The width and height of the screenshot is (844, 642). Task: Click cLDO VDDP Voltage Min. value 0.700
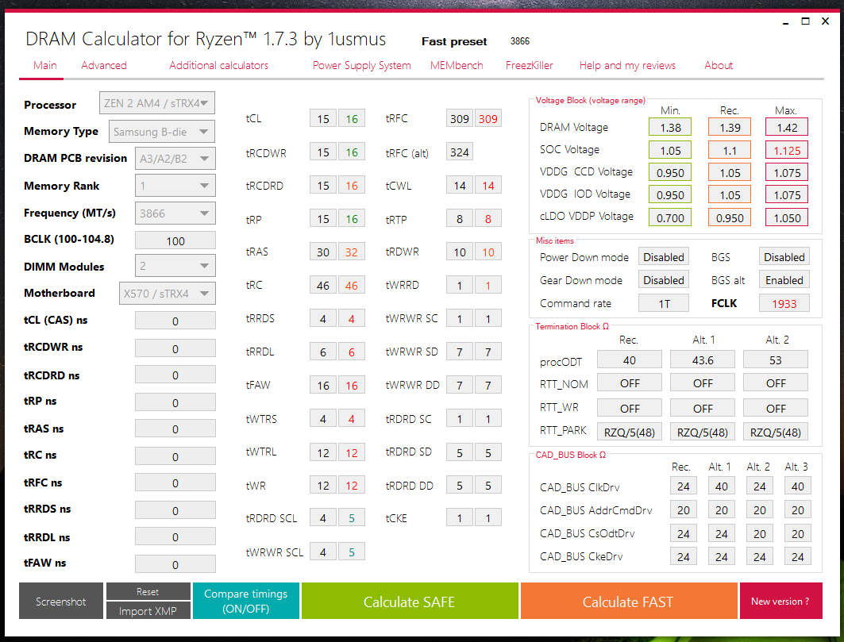670,217
